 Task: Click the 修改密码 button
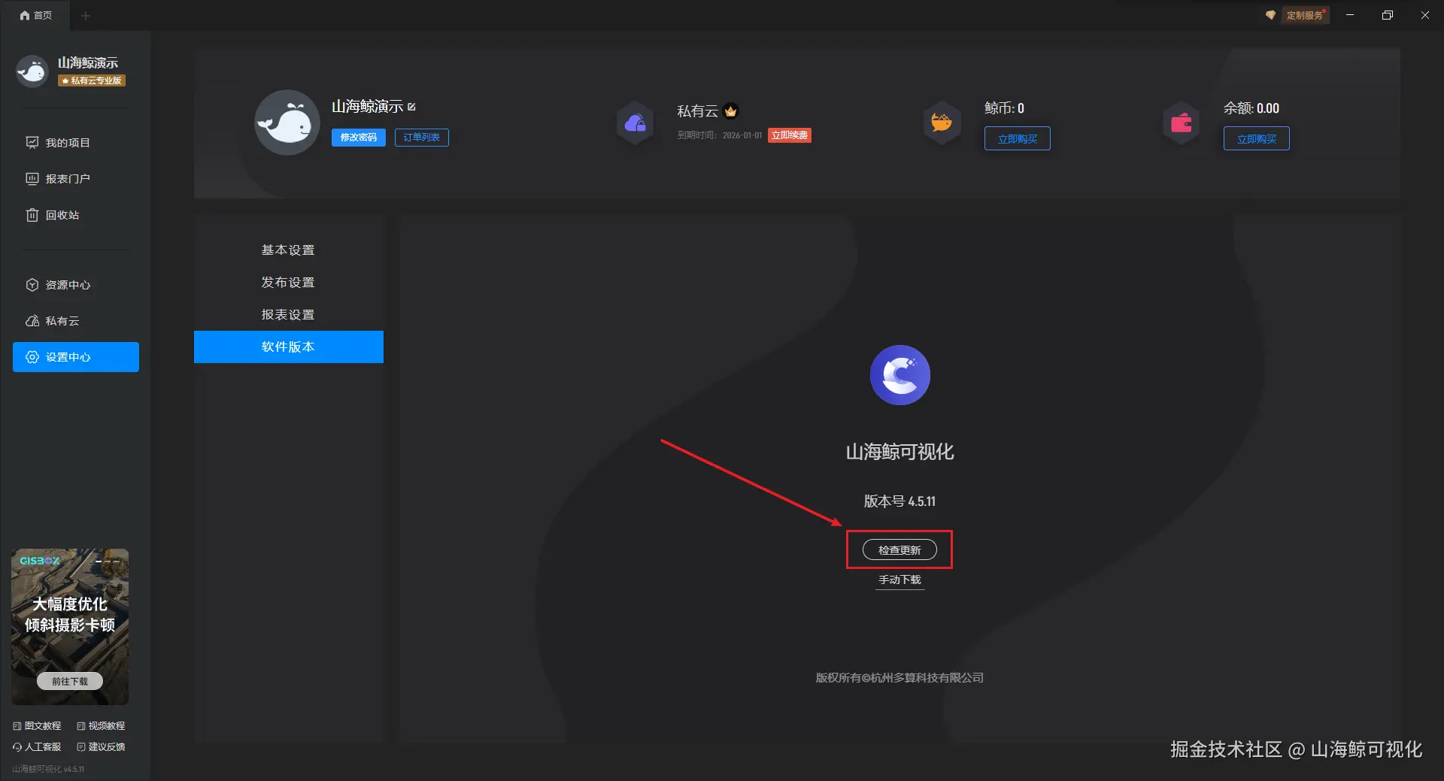point(359,138)
